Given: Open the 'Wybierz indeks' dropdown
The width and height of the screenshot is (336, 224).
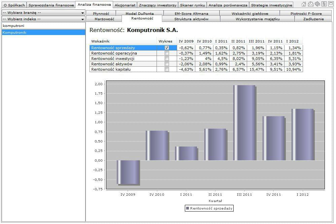Looking at the screenshot, I should (43, 19).
